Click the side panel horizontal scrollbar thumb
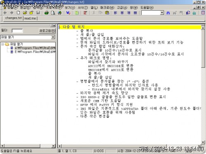The image size is (206, 154). click(x=22, y=146)
